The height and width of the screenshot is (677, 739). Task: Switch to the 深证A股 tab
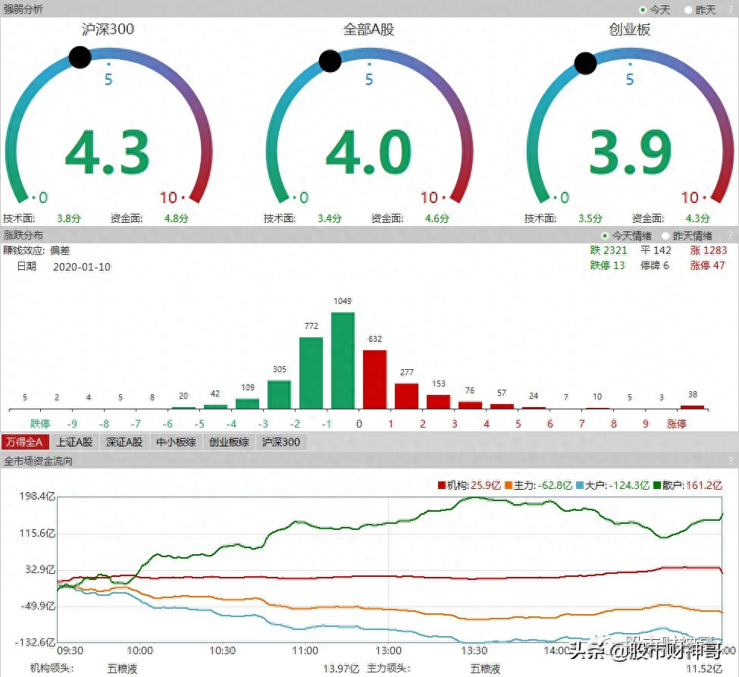click(124, 442)
